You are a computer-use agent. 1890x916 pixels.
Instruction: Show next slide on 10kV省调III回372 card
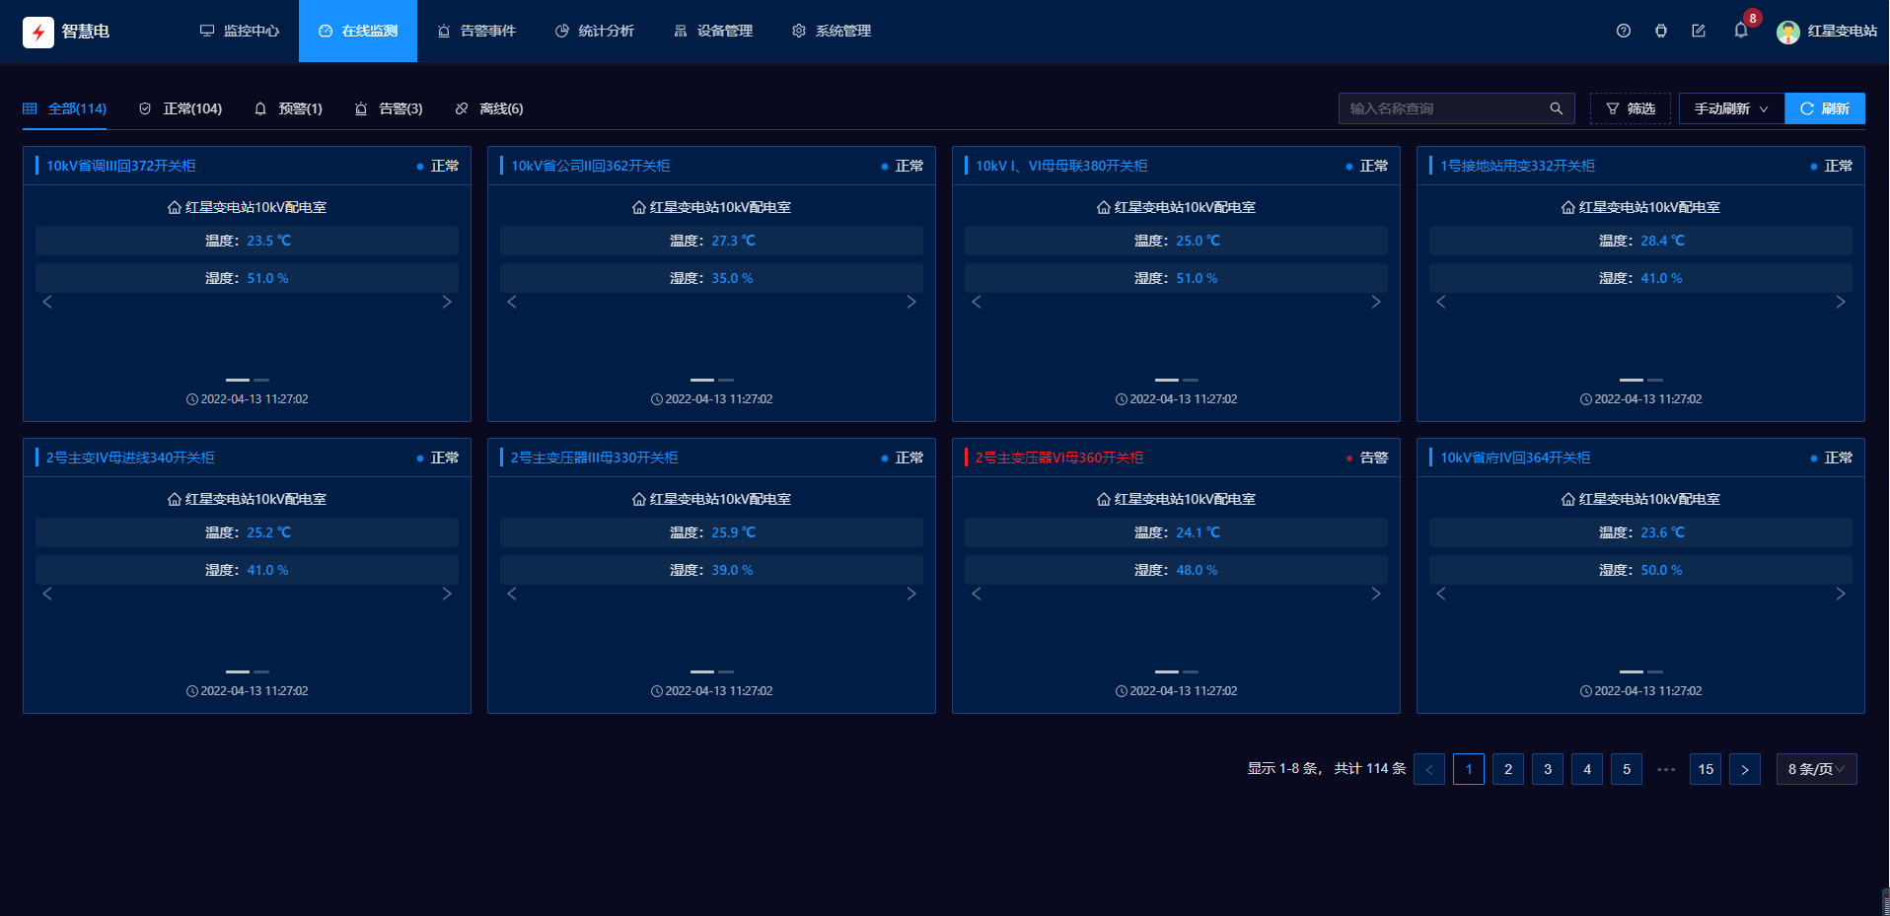point(447,302)
